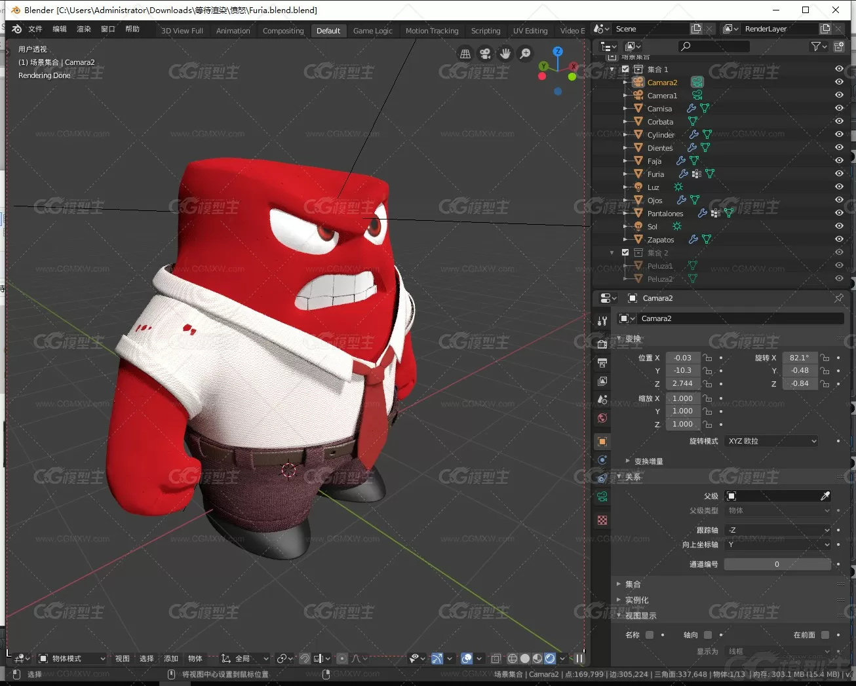Toggle viewport gizmos button

[437, 658]
